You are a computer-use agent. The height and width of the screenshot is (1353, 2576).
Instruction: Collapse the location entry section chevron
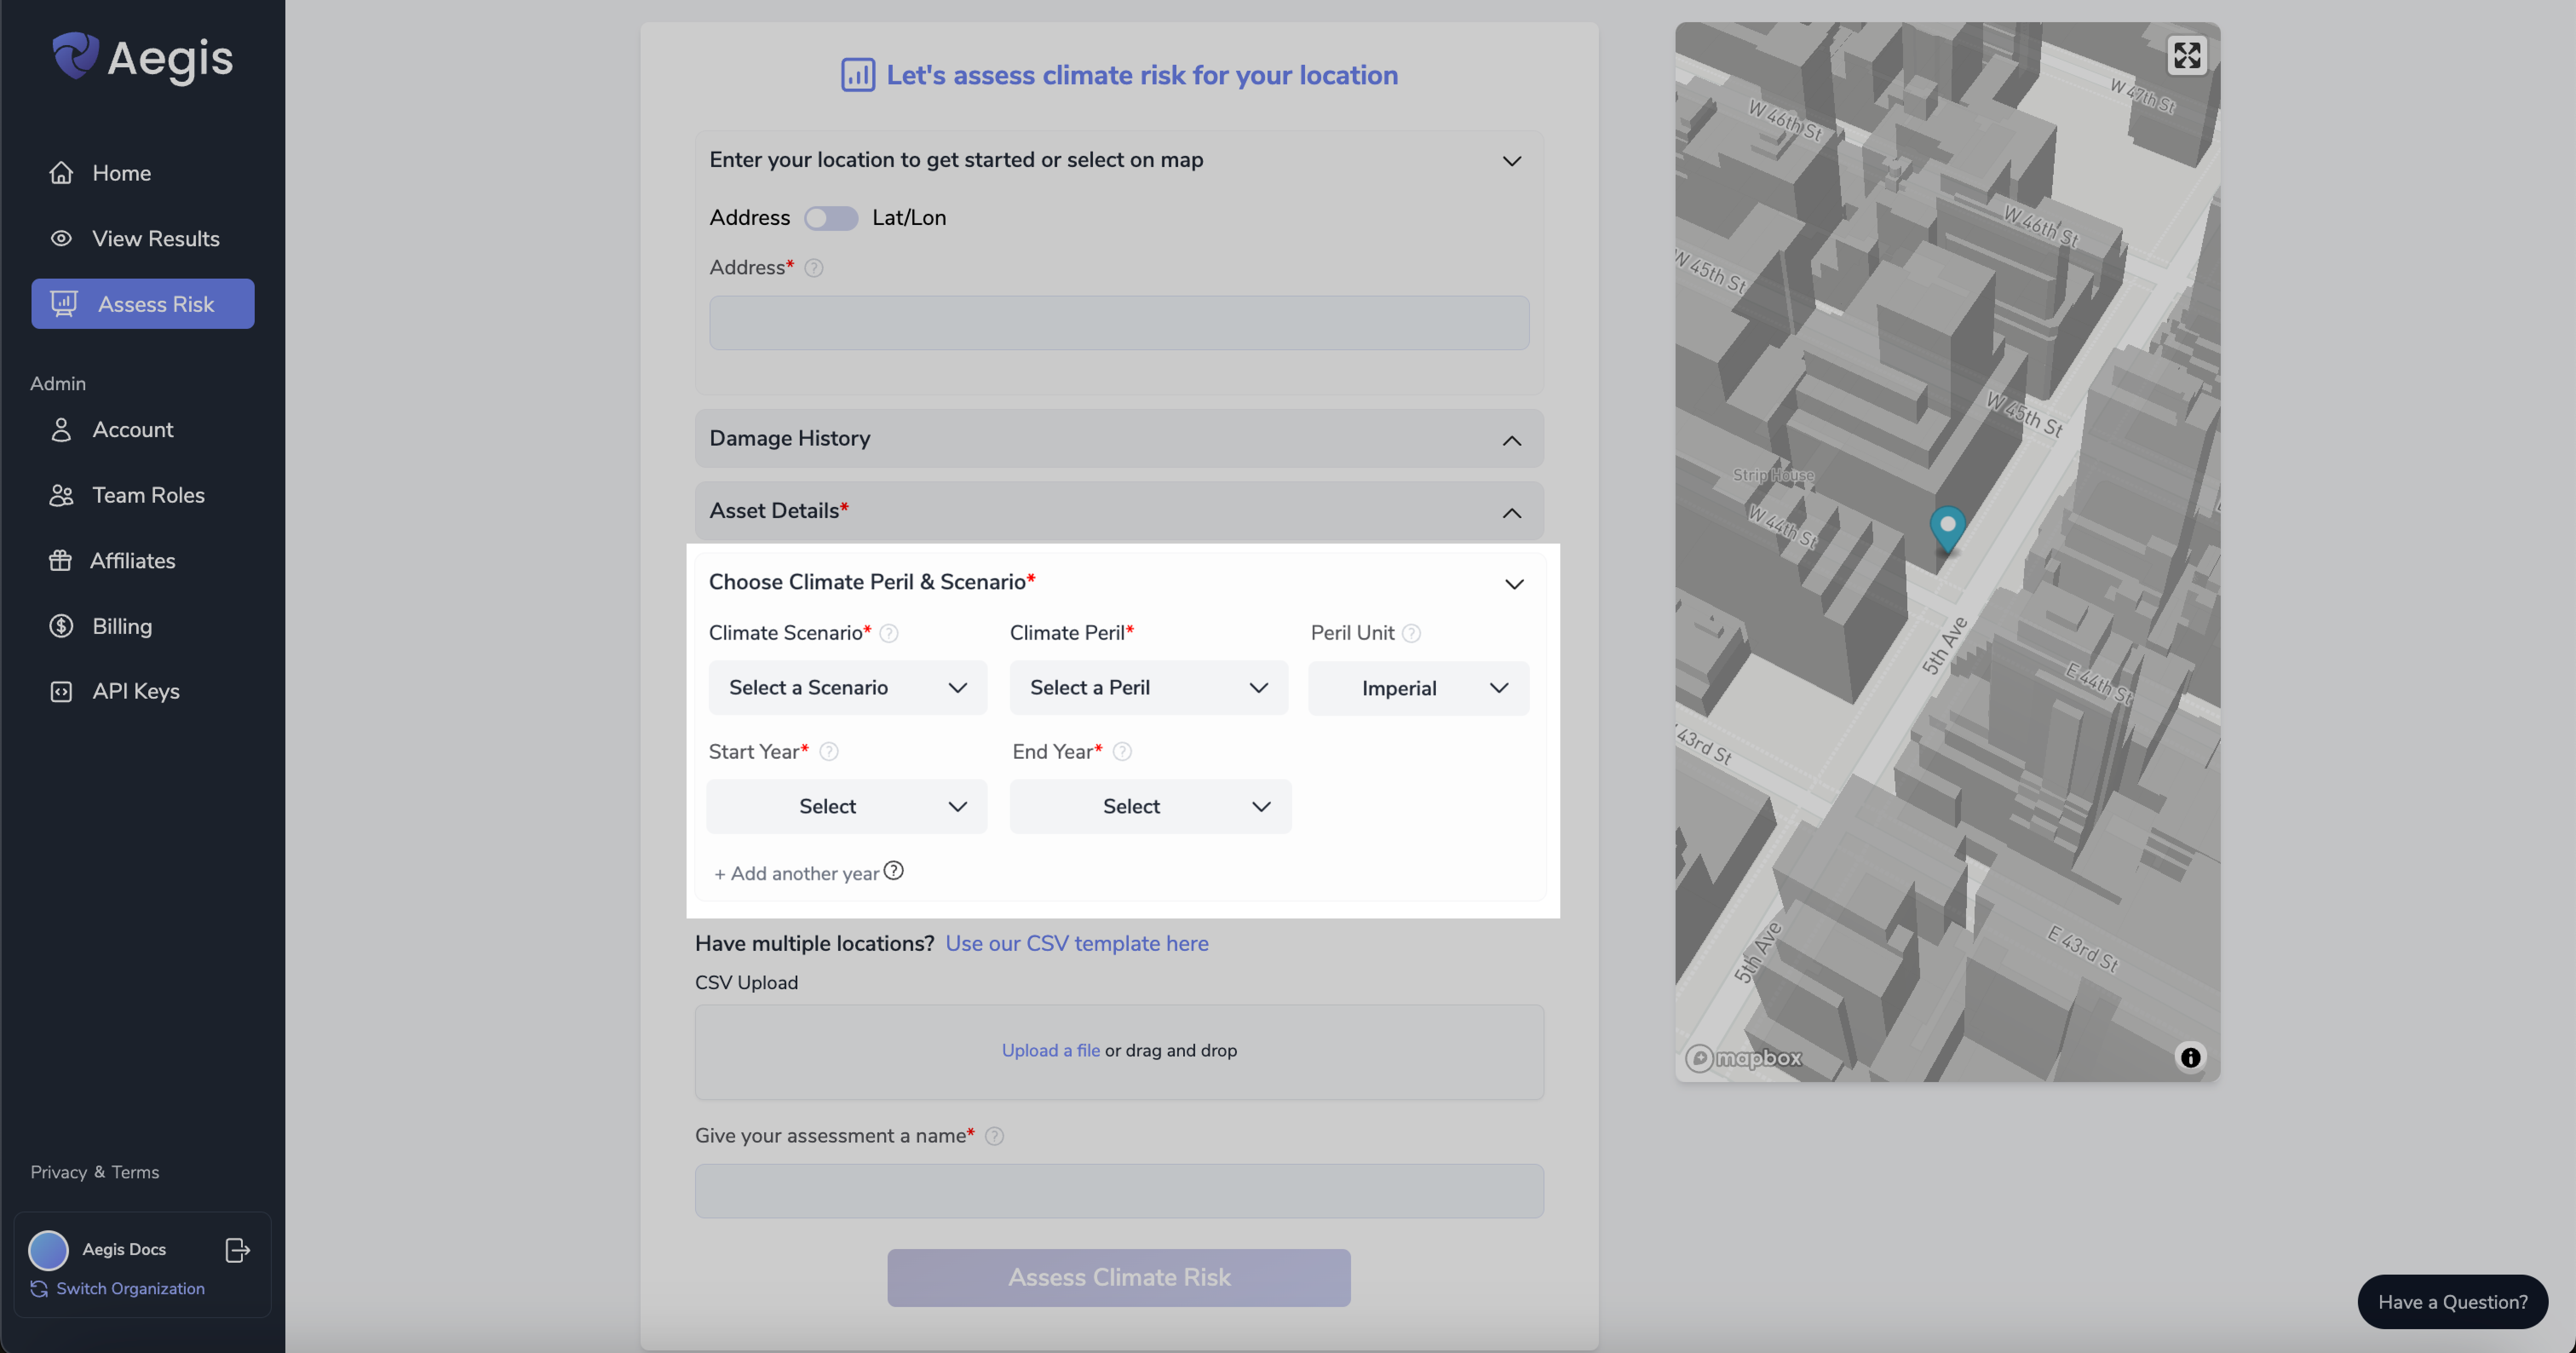point(1511,161)
